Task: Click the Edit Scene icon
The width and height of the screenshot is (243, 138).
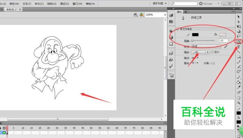Action: coord(136,15)
